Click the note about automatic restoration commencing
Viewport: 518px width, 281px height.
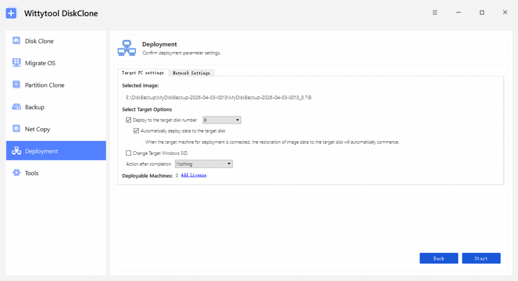tap(272, 142)
